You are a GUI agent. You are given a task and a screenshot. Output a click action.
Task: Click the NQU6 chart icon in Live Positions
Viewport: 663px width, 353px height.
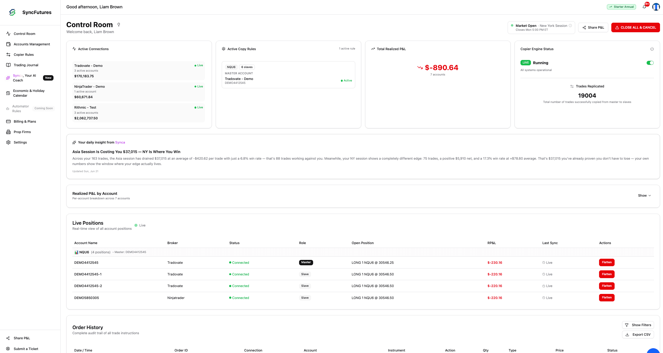[76, 252]
